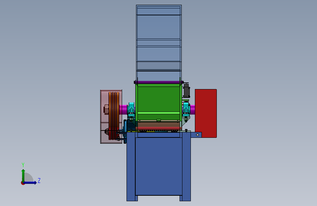Viewport: 317px width, 206px height.
Task: Select the tall blue feed hopper
Action: pos(159,43)
